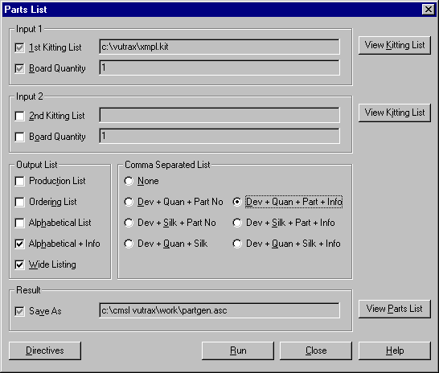This screenshot has height=373, width=439.
Task: Tick the Alphabetical List checkbox
Action: pos(19,223)
